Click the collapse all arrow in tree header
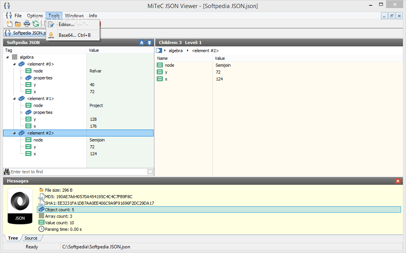 pyautogui.click(x=142, y=43)
